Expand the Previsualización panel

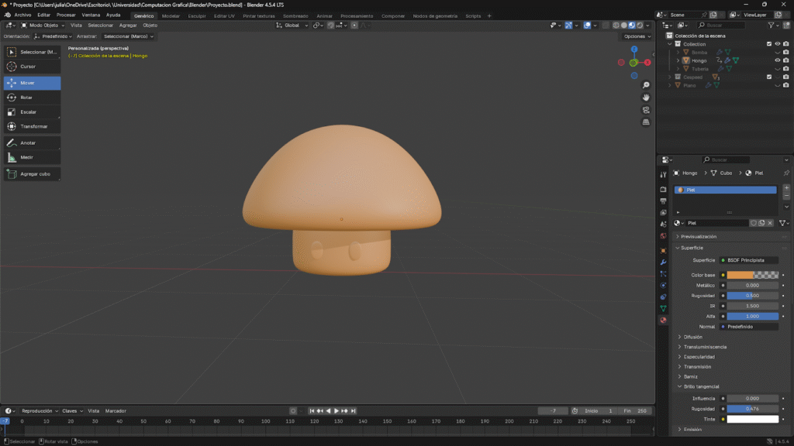(698, 236)
